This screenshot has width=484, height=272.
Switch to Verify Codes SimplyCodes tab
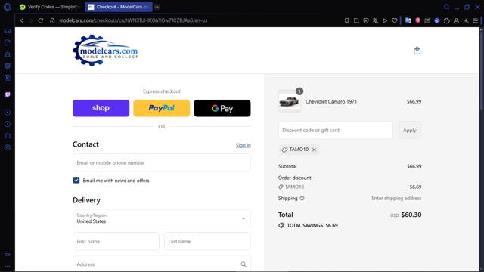pos(49,7)
